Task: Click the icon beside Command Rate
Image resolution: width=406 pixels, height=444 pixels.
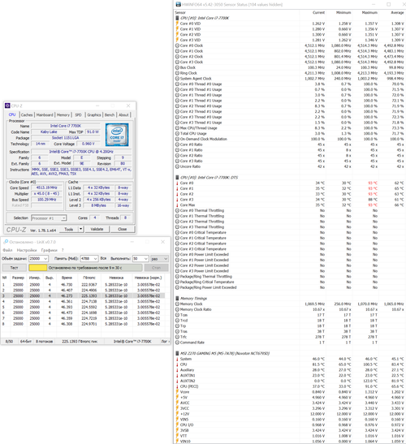Action: coord(177,343)
